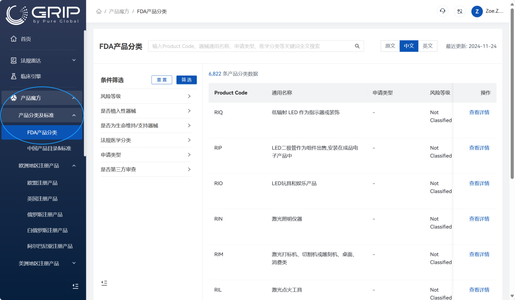
Task: Click the language translation icon
Action: pyautogui.click(x=460, y=11)
